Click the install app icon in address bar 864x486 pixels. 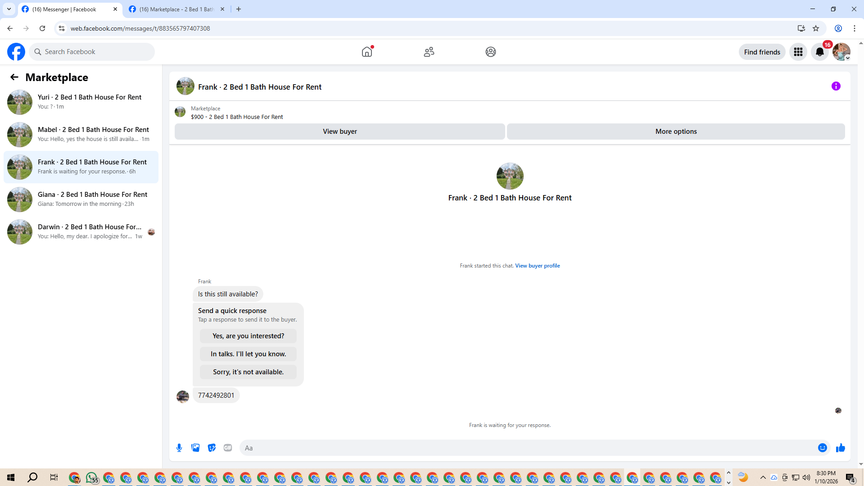point(801,28)
